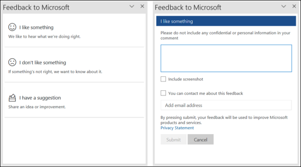
Task: Click the Cancel button
Action: pos(201,139)
